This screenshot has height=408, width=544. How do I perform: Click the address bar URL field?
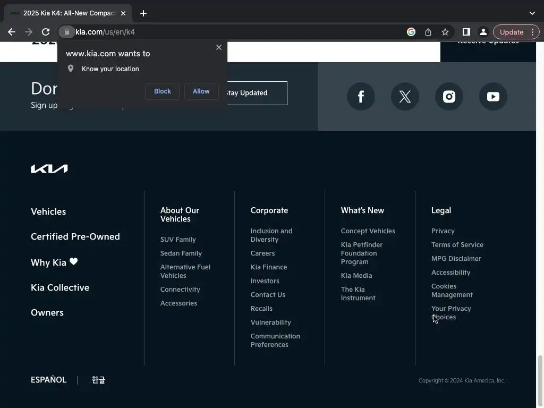(236, 32)
